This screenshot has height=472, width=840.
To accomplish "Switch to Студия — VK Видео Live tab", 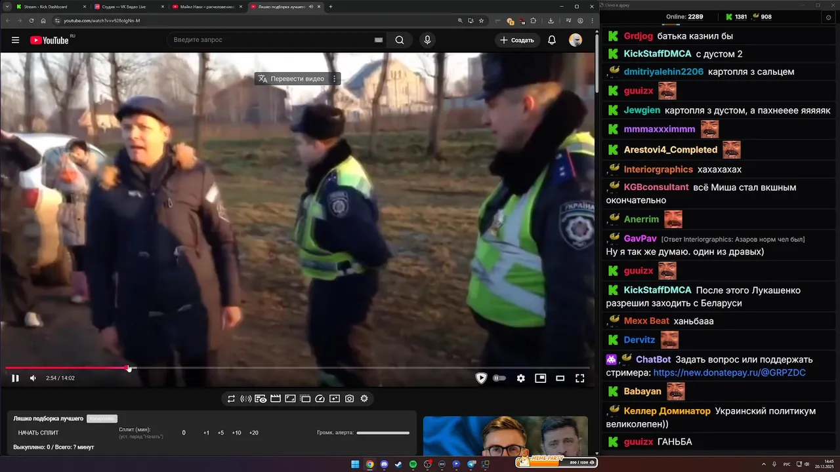I will (128, 7).
